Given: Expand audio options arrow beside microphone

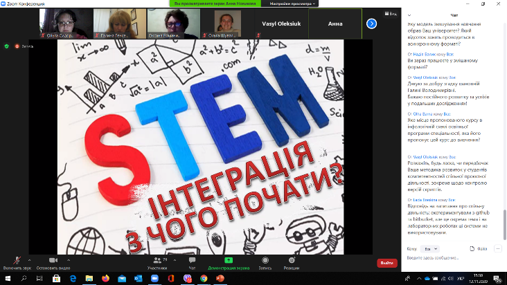Looking at the screenshot, I should [x=29, y=260].
